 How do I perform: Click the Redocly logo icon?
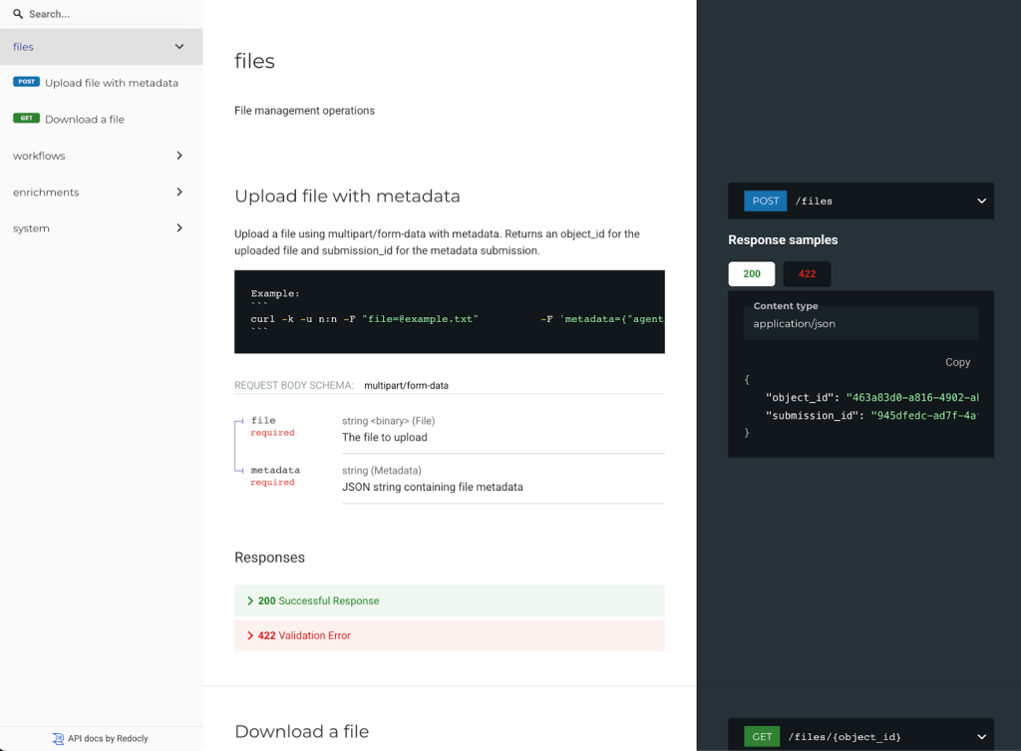click(59, 739)
